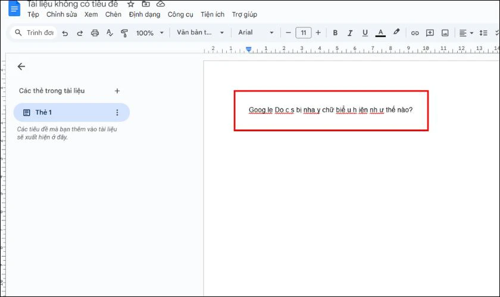Select Thẻ 1 in the sidebar
Image resolution: width=500 pixels, height=297 pixels.
[71, 112]
